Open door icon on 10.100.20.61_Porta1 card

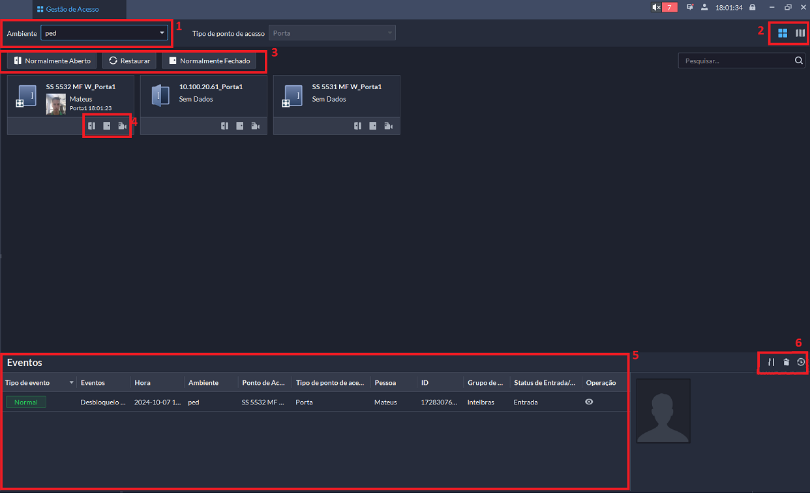point(224,126)
